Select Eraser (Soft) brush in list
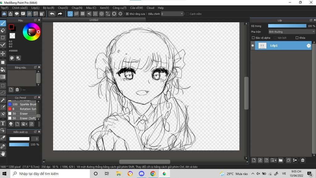Screen dimensions: 316x178 (22, 118)
